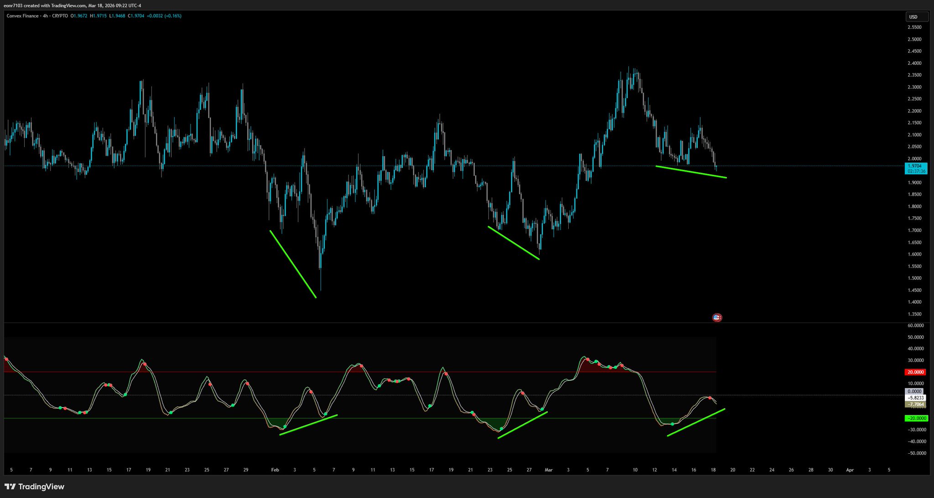Click the 4h interval label in the header
Viewport: 934px width, 498px height.
point(45,16)
